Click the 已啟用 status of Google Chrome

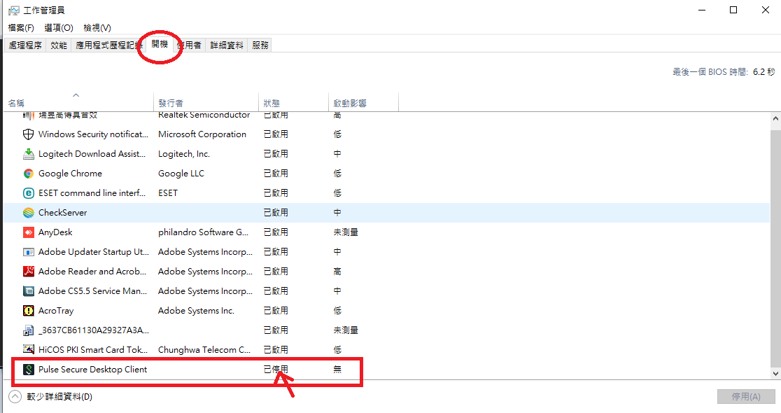(x=276, y=174)
